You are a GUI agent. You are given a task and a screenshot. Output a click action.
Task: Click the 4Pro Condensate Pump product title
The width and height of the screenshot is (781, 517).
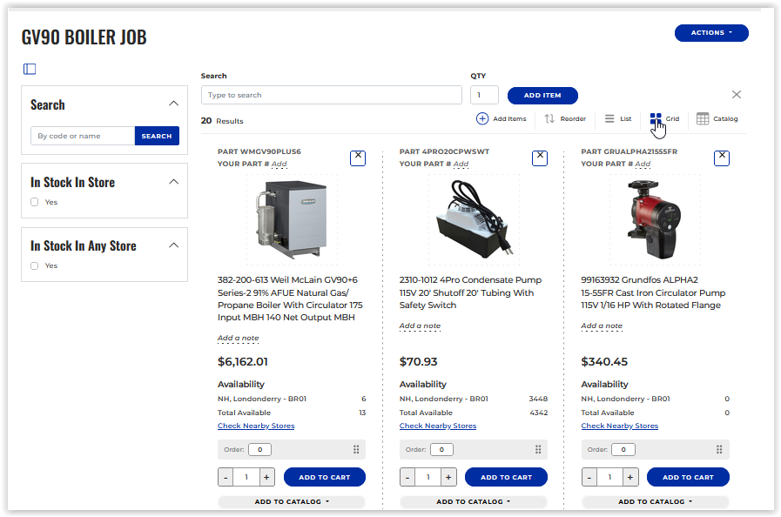click(470, 292)
